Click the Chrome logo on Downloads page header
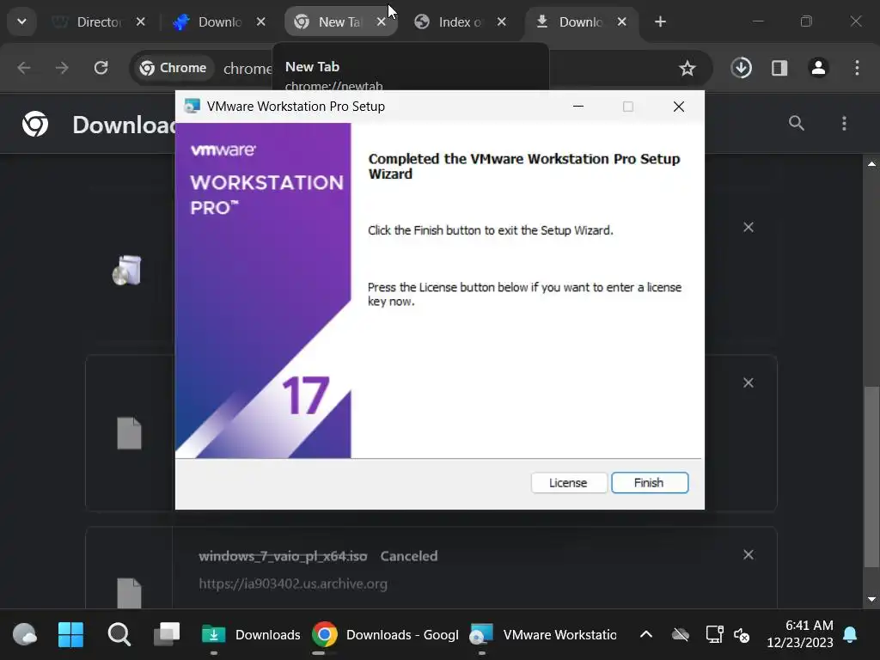 pyautogui.click(x=35, y=124)
